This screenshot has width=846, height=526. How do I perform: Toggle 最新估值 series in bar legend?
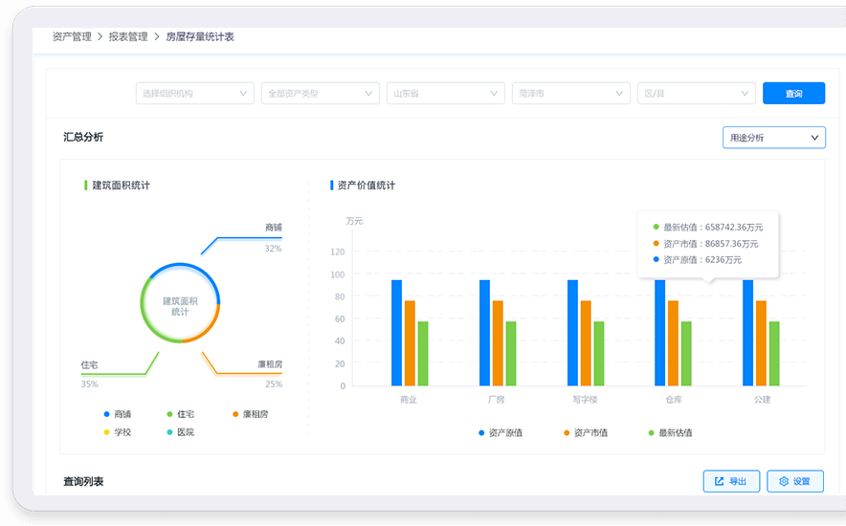pos(669,433)
